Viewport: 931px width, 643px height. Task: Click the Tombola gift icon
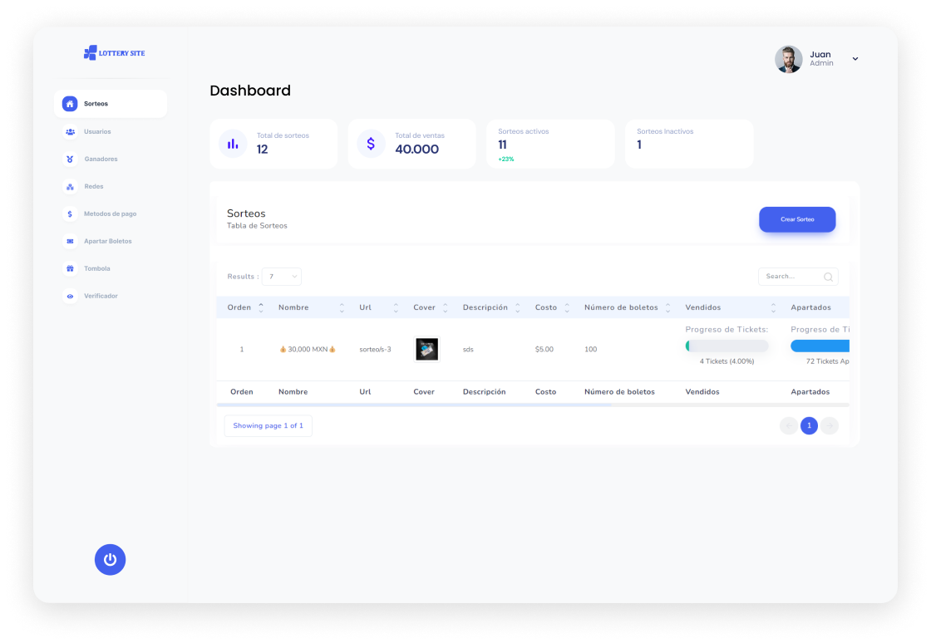[70, 268]
